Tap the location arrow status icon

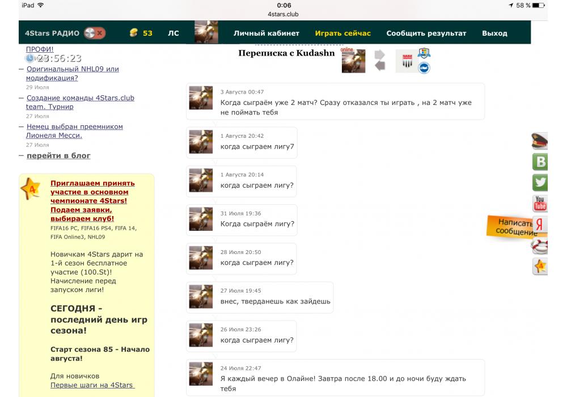pyautogui.click(x=511, y=5)
